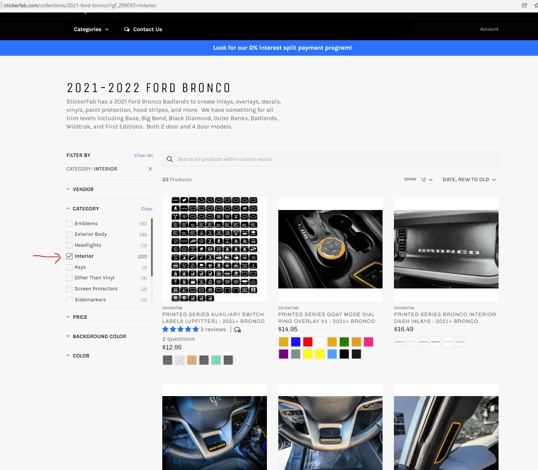
Task: Check the Emblems category checkbox
Action: pyautogui.click(x=69, y=224)
